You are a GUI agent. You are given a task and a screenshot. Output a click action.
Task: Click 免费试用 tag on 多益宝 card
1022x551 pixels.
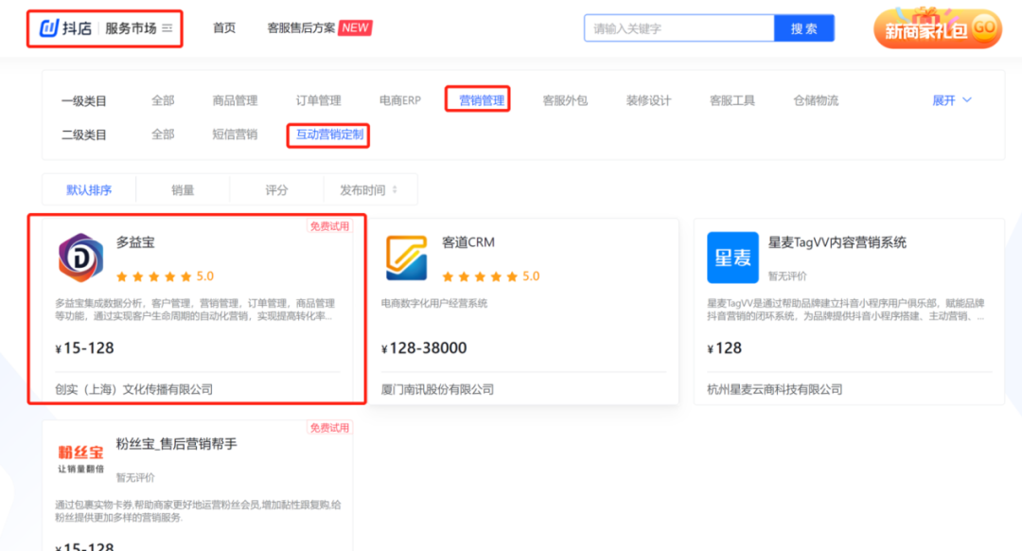[329, 226]
